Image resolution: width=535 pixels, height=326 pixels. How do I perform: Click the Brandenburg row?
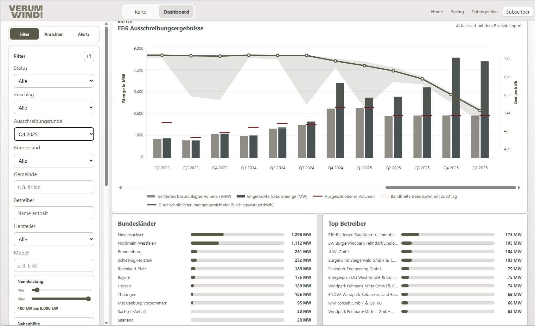click(214, 252)
